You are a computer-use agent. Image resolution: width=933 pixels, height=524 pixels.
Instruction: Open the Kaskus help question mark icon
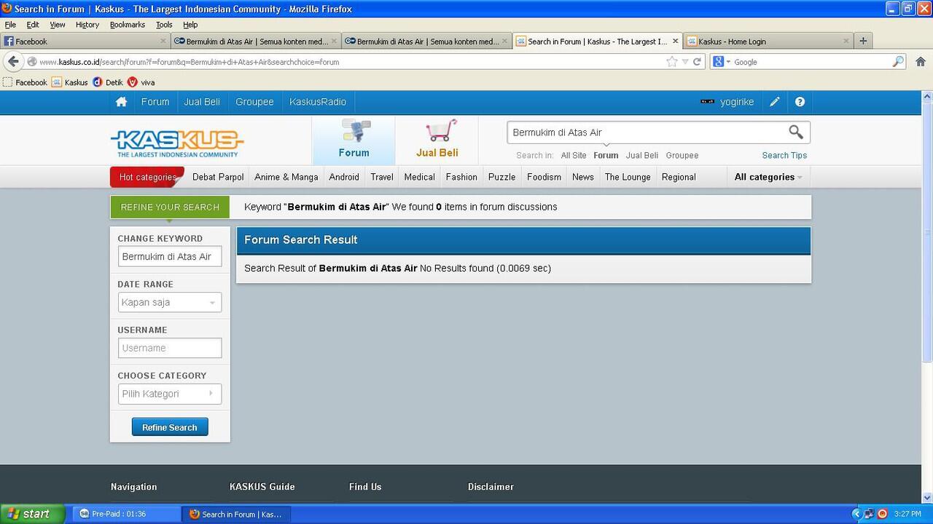point(800,102)
